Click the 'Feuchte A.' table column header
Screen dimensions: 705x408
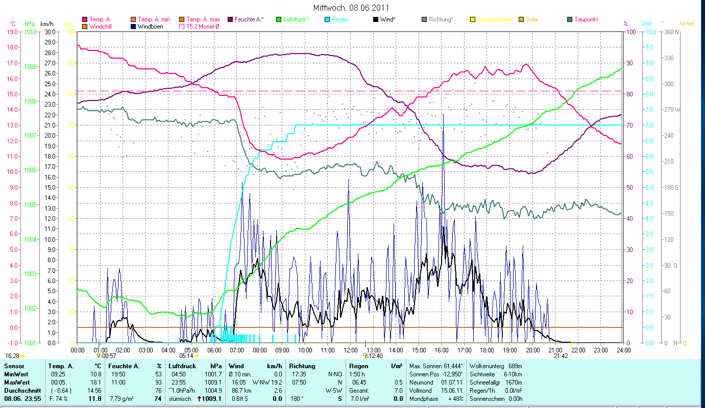click(x=125, y=366)
